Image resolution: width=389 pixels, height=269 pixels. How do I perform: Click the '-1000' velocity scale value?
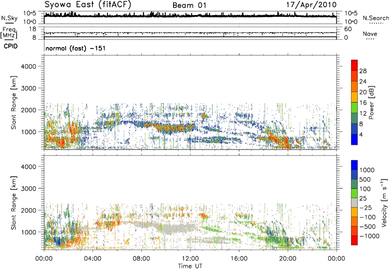(x=369, y=236)
